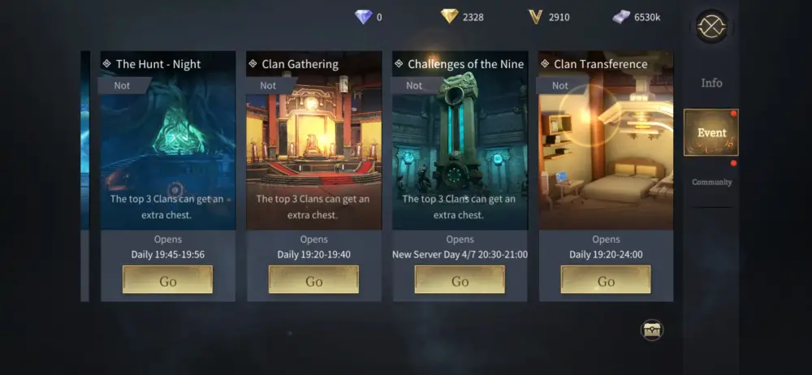Click Go under The Hunt - Night
812x375 pixels.
(x=168, y=280)
